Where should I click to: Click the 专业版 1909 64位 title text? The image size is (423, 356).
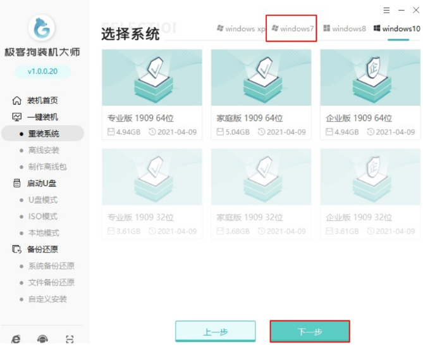140,118
